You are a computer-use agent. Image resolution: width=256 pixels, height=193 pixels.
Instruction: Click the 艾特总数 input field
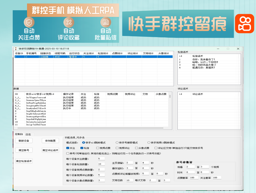(x=129, y=180)
